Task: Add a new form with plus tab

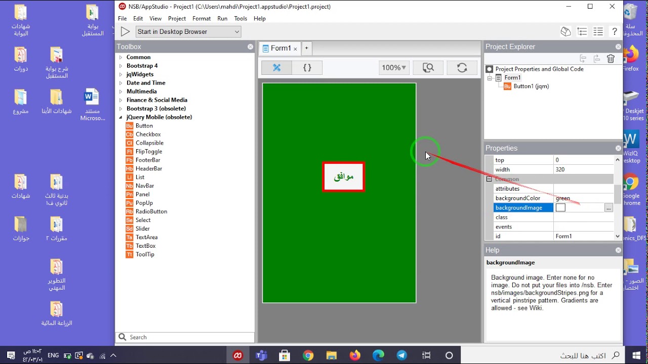Action: pyautogui.click(x=306, y=49)
